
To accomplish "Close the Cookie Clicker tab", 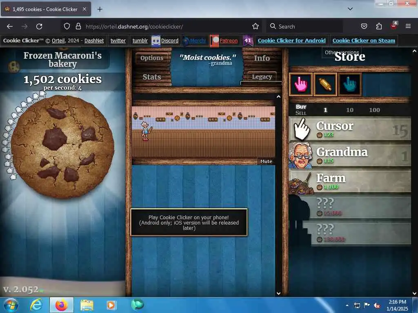I will pos(84,9).
